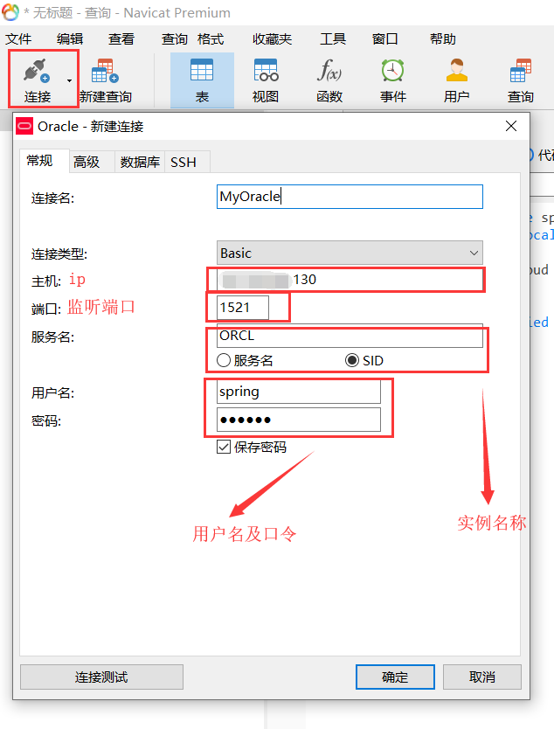Screen dimensions: 554x729
Task: Open the Query (查询) toolbar icon
Action: pyautogui.click(x=521, y=70)
